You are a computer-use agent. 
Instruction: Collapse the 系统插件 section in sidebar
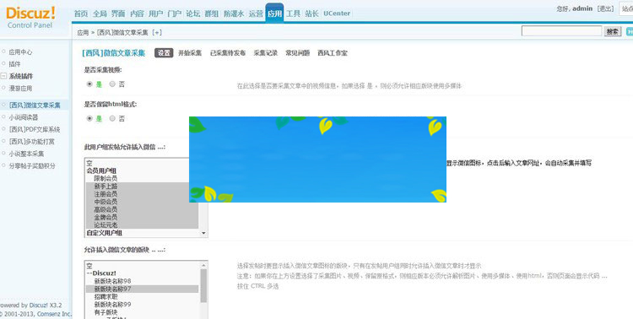(x=3, y=76)
